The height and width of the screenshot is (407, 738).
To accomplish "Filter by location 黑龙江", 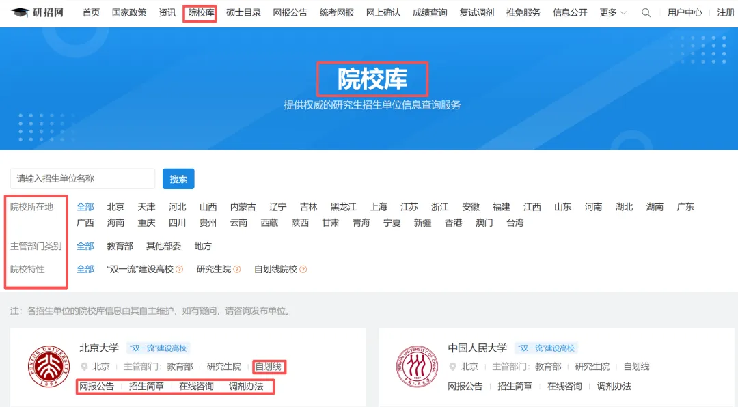I will (343, 207).
